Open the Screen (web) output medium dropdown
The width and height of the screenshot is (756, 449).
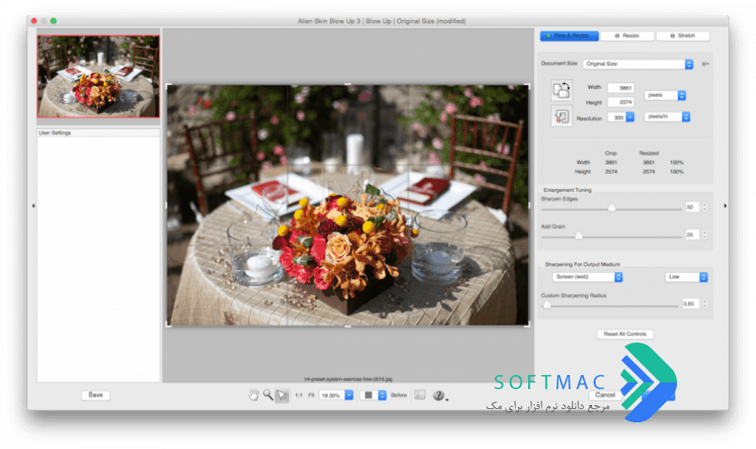pos(587,277)
